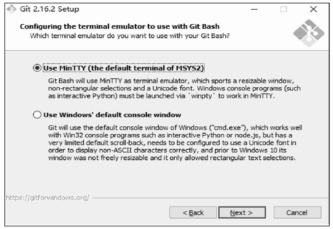The height and width of the screenshot is (229, 333).
Task: Click the Windows console window description paragraph
Action: (175, 143)
